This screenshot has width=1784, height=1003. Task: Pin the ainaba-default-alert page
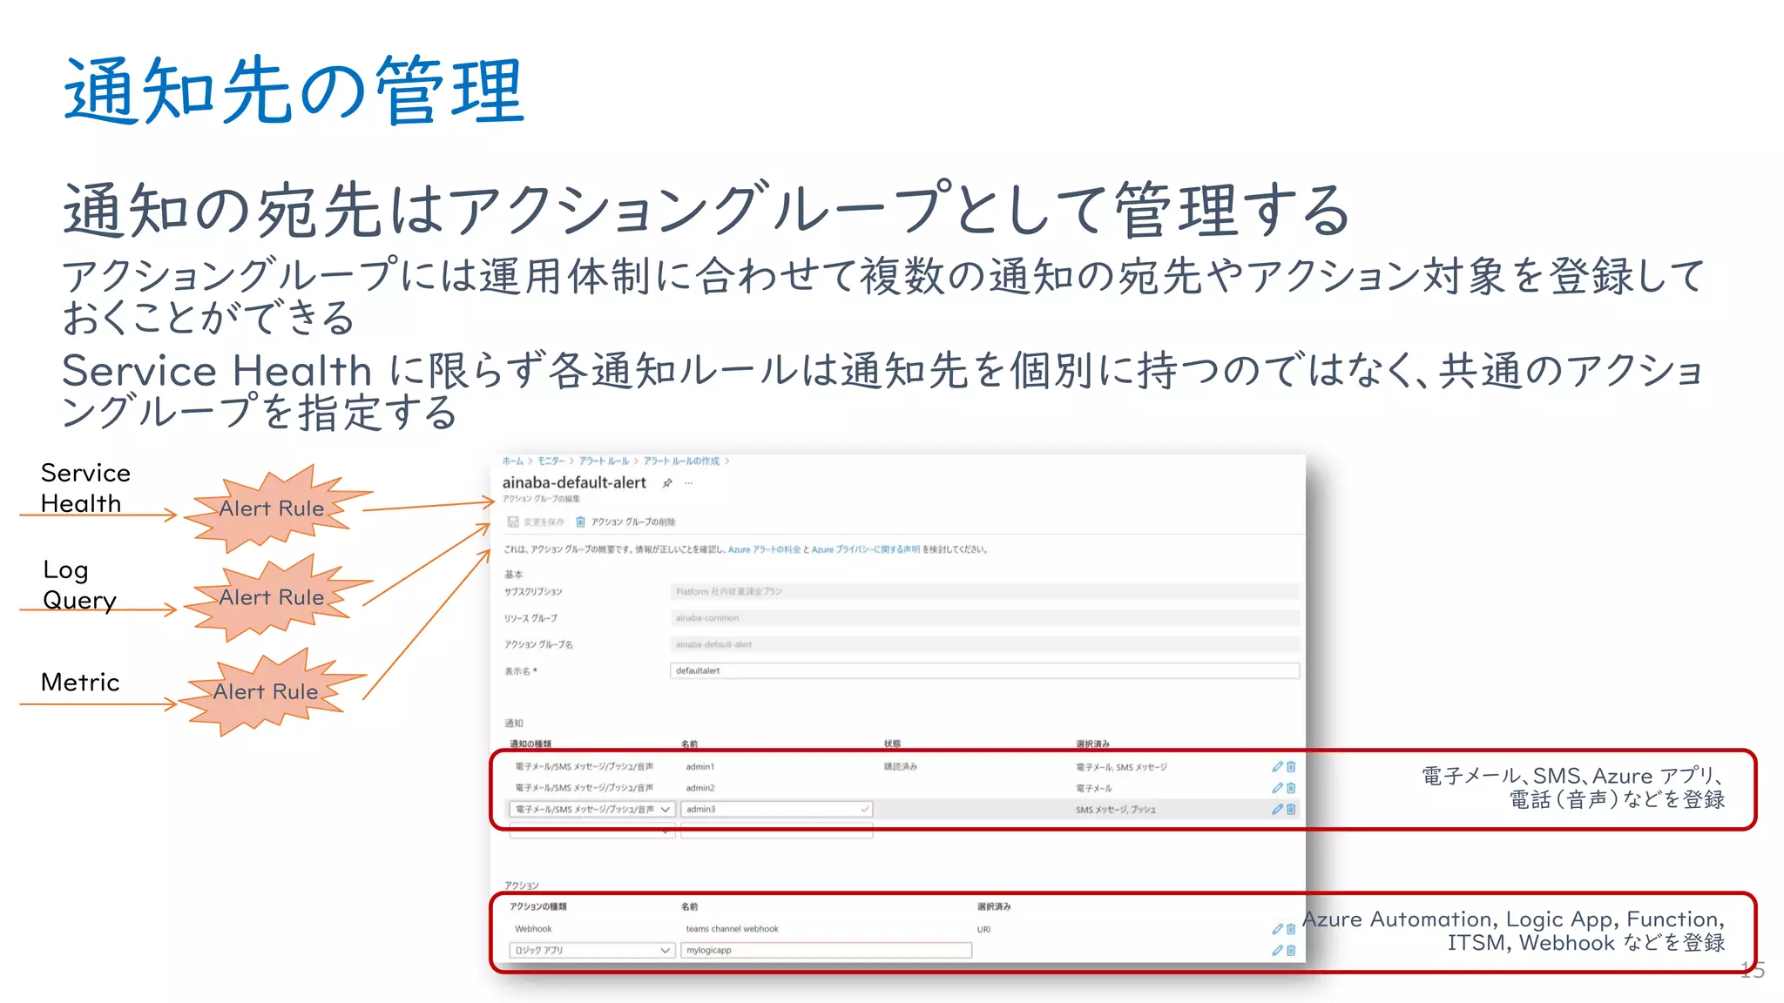click(x=667, y=483)
